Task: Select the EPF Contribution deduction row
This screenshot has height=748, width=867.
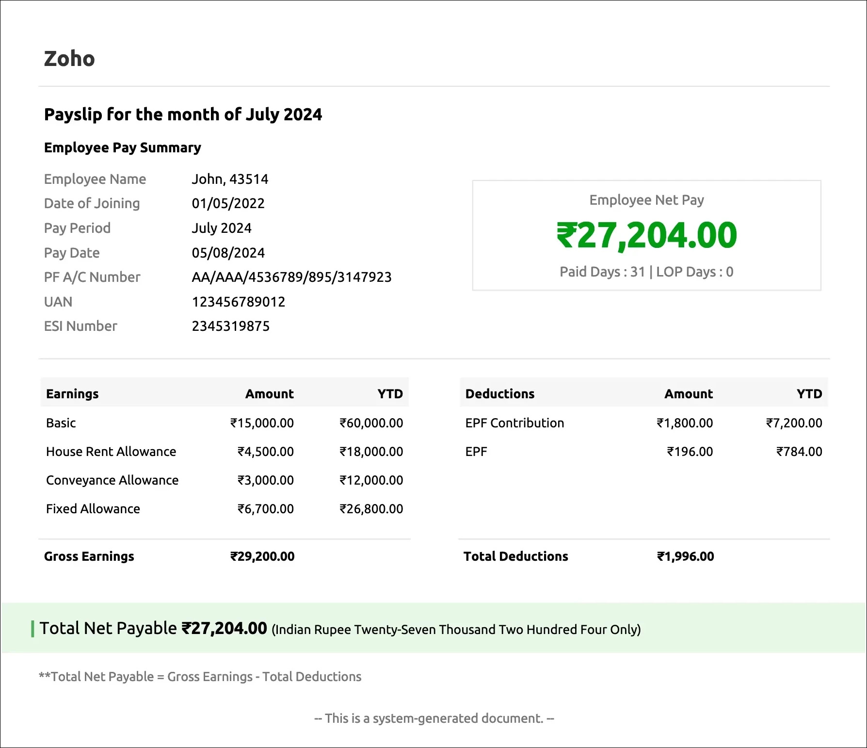Action: (514, 423)
